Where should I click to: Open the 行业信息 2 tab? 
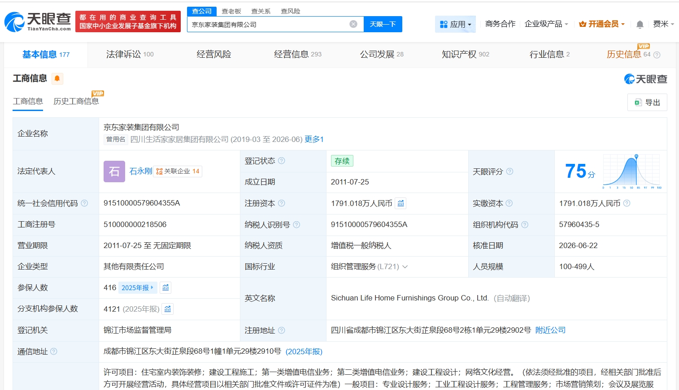pyautogui.click(x=549, y=54)
